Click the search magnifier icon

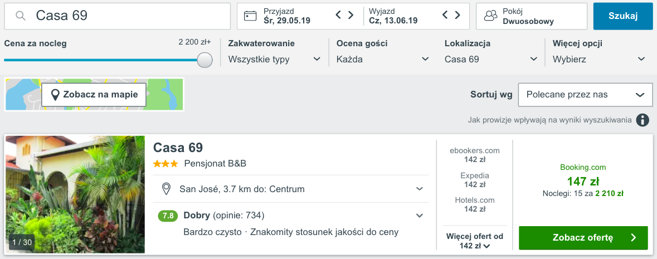(x=21, y=16)
